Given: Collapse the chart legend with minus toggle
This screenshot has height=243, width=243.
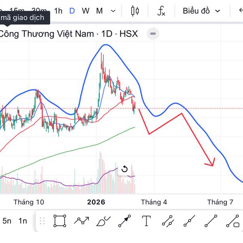Looking at the screenshot, I should click(x=152, y=34).
